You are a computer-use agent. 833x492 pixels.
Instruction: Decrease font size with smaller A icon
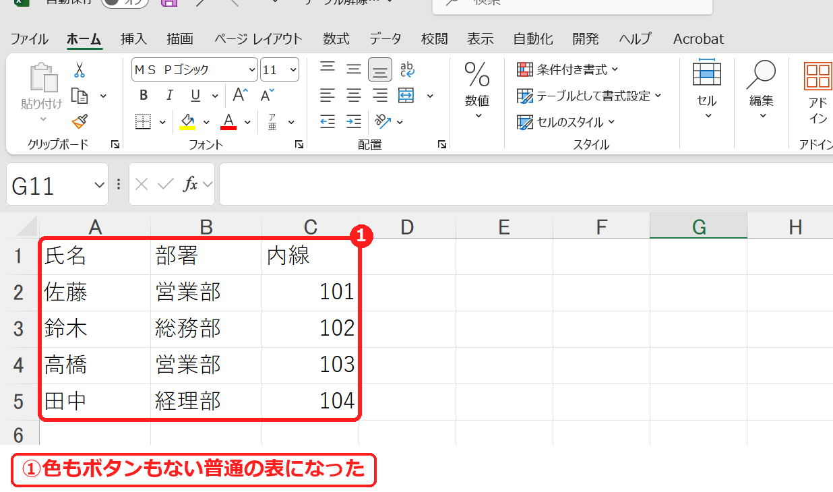[x=268, y=95]
